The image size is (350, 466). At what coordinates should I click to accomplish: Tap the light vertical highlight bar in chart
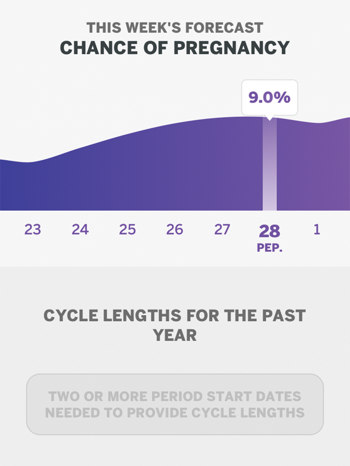269,164
